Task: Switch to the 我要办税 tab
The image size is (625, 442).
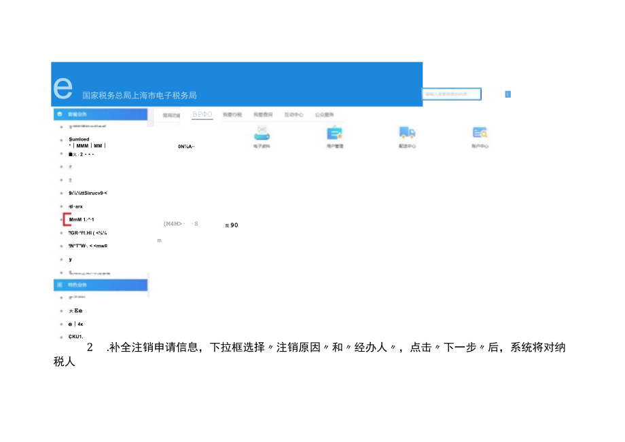Action: [231, 113]
